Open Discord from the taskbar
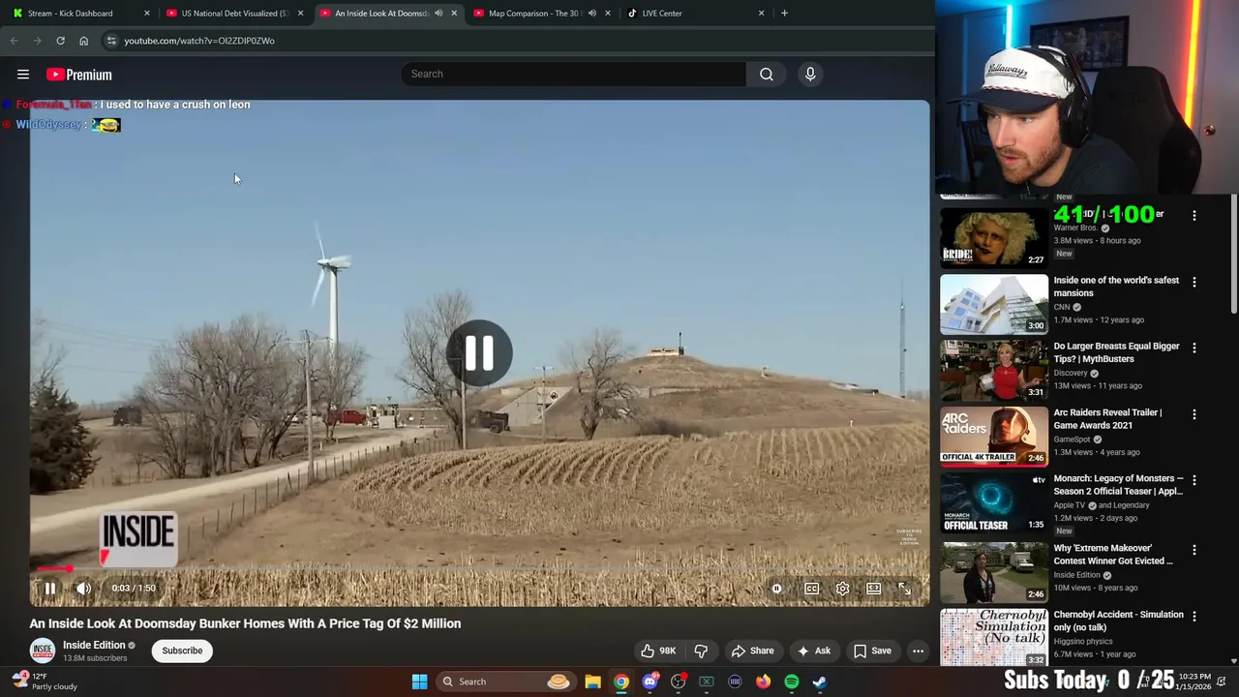Image resolution: width=1239 pixels, height=697 pixels. coord(650,682)
